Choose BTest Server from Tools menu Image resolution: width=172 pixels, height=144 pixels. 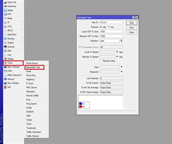tap(32, 63)
